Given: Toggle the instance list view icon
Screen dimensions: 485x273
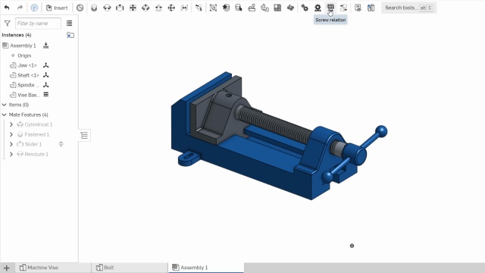Looking at the screenshot, I should 69,24.
